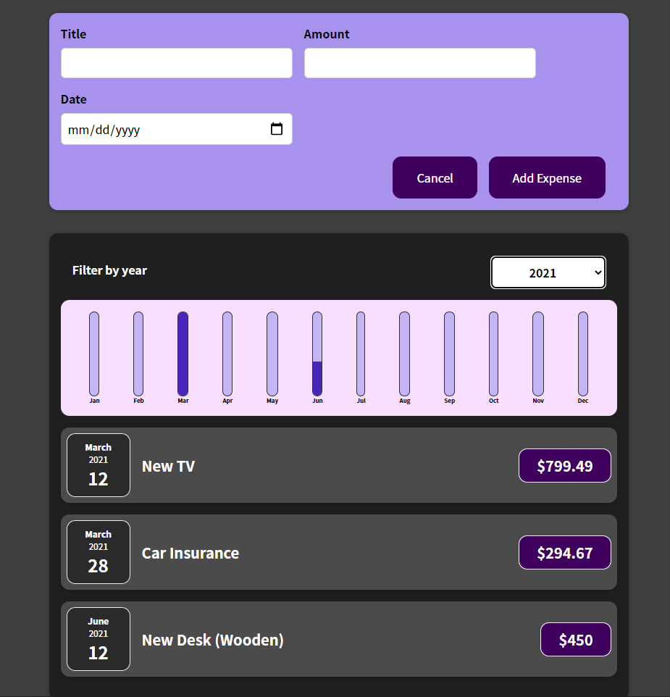Select the Car Insurance expense item
Image resolution: width=670 pixels, height=697 pixels.
pyautogui.click(x=339, y=552)
